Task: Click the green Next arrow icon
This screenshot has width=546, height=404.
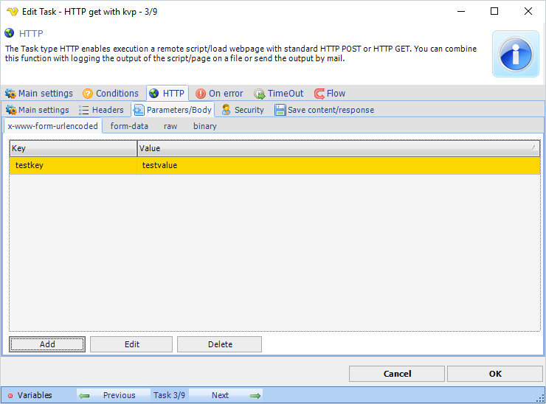Action: 255,396
